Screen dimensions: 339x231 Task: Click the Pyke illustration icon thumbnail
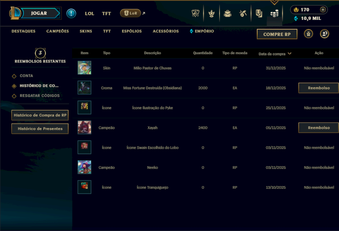84,108
